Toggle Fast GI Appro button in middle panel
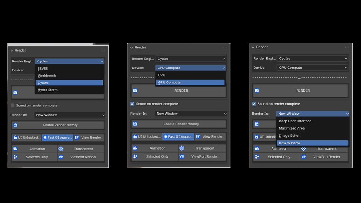 pyautogui.click(x=178, y=136)
